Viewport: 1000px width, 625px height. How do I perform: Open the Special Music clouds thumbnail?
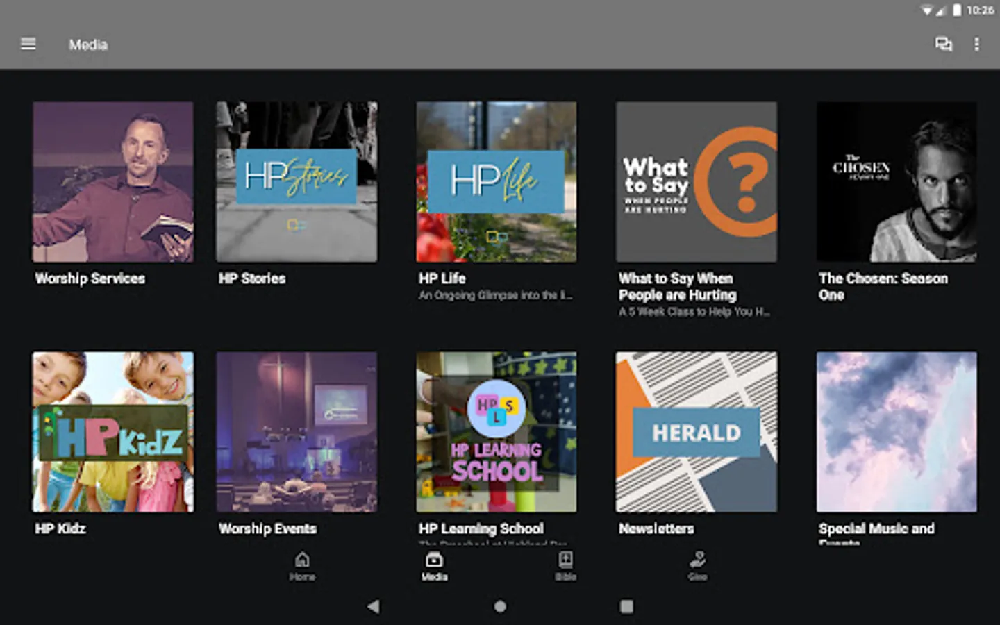pyautogui.click(x=897, y=432)
